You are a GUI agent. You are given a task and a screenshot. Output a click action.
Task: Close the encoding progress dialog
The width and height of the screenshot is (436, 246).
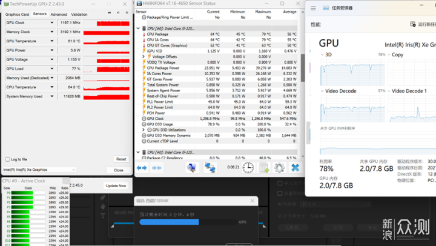(252, 201)
